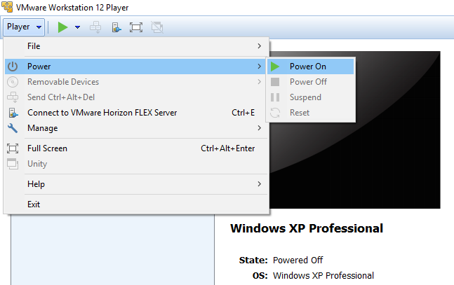This screenshot has width=454, height=285.
Task: Choose Exit from the Player menu
Action: [135, 204]
